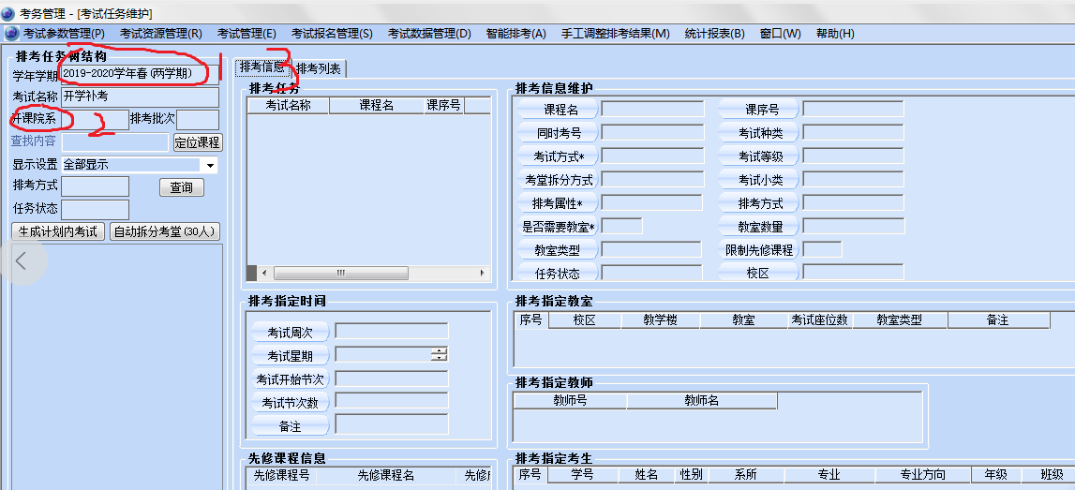Image resolution: width=1075 pixels, height=490 pixels.
Task: Click the 生成计划内考试 button
Action: 58,231
